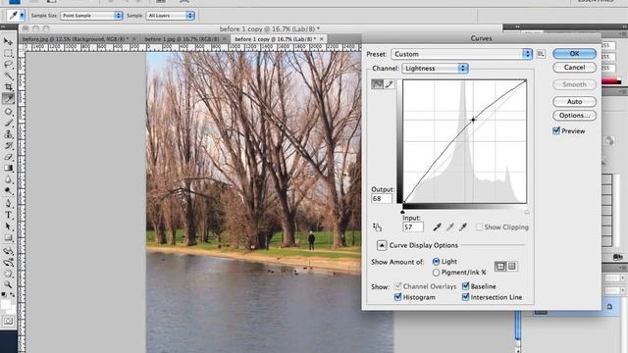Uncheck the Baseline checkbox
The height and width of the screenshot is (353, 628).
[465, 286]
